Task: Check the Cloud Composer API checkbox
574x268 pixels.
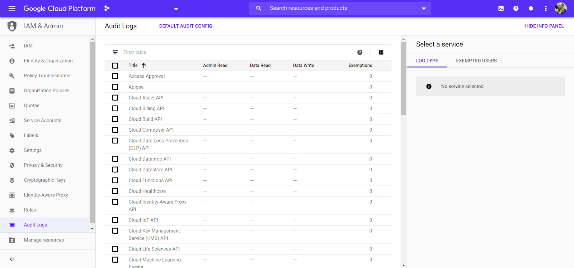Action: [115, 130]
